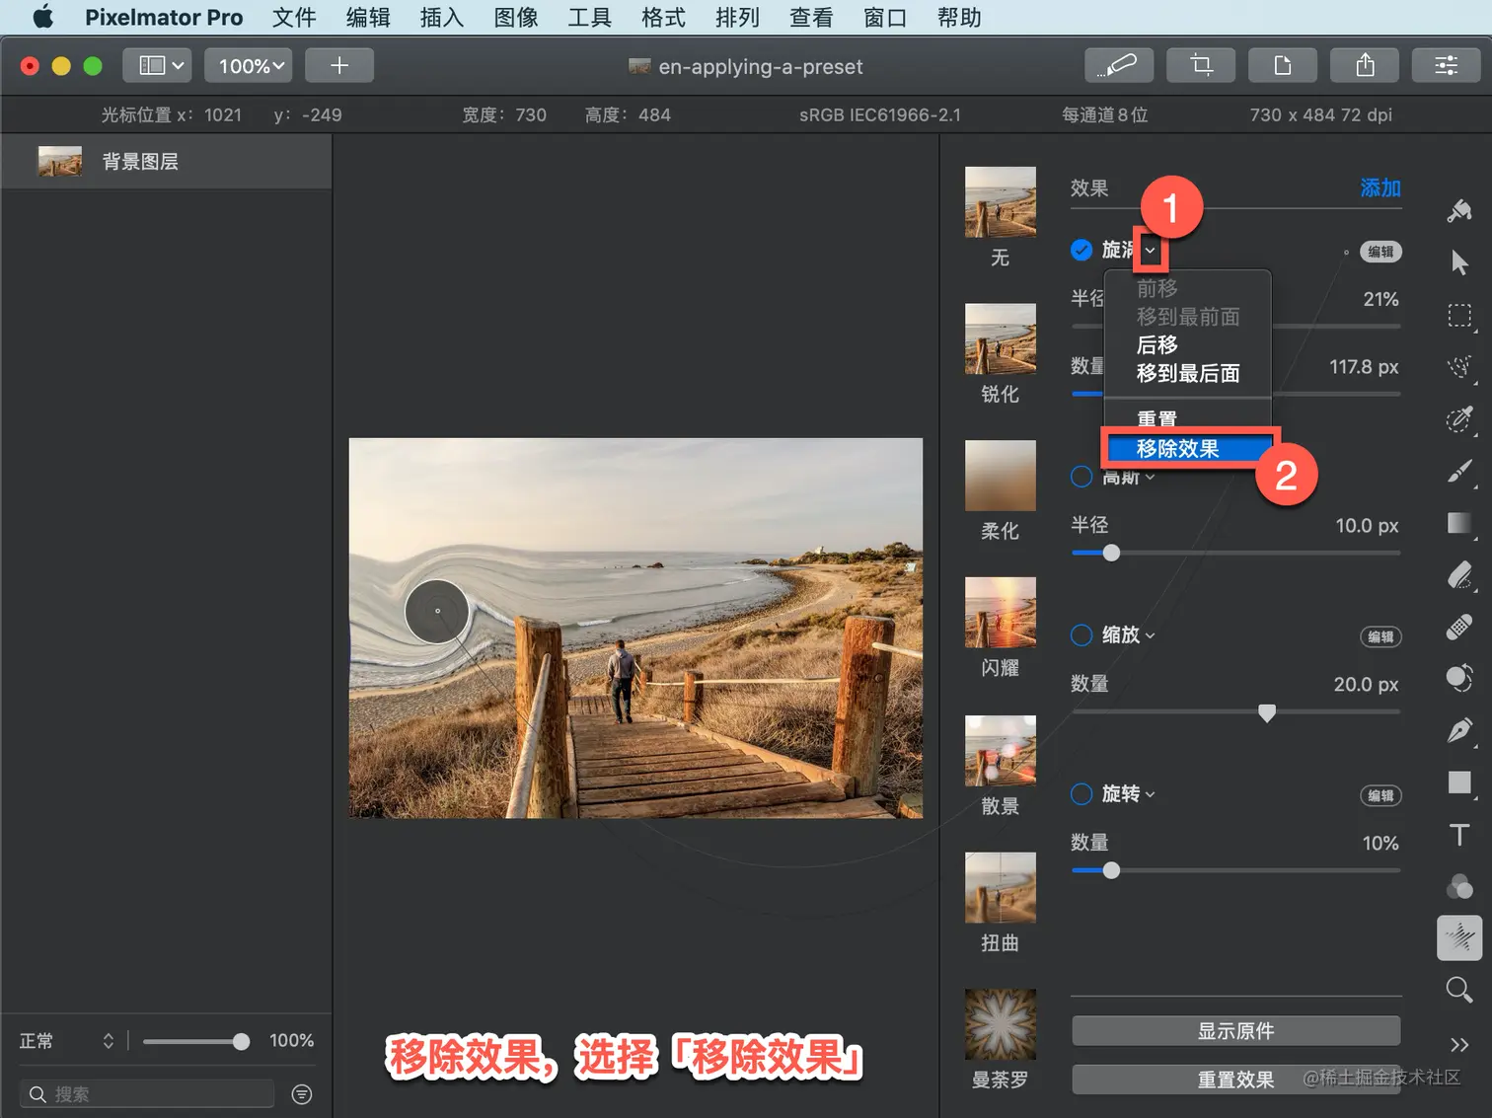Click the plus button to add
Screen dimensions: 1492x1118
pos(339,65)
